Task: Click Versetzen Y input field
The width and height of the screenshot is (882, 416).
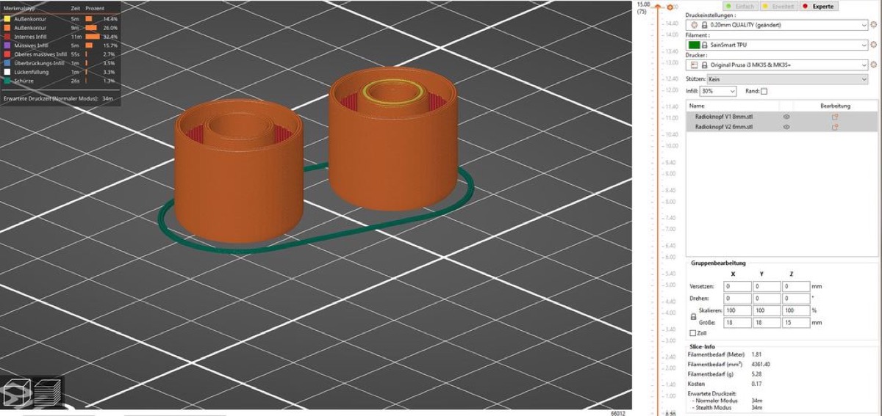Action: click(x=766, y=287)
